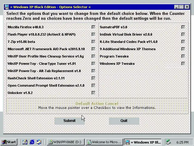Click the Windows XP Tweaks label

[x=117, y=64]
